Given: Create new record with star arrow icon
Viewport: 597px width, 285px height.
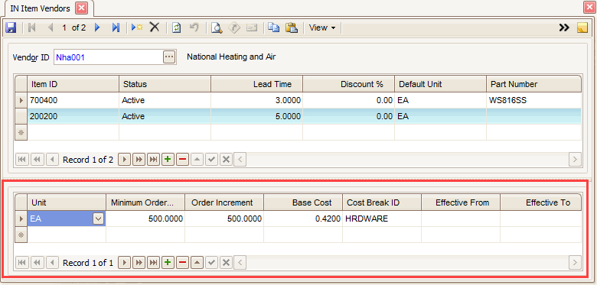Looking at the screenshot, I should point(137,28).
